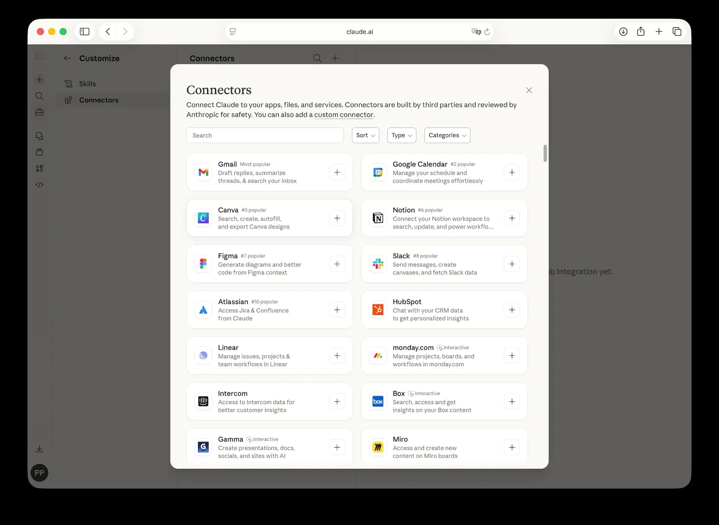719x525 pixels.
Task: Click the connector Search field
Action: [x=265, y=135]
